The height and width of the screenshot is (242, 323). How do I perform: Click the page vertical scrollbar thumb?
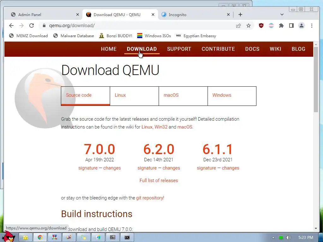point(316,79)
